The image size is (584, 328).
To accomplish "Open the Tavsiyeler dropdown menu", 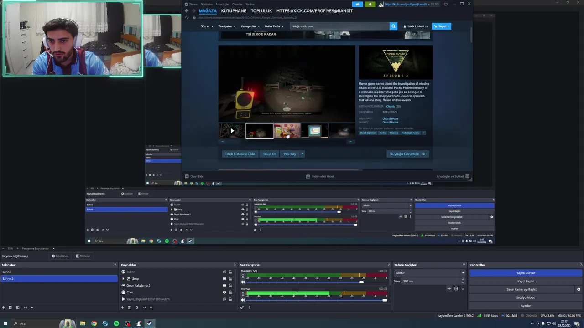I will tap(227, 26).
